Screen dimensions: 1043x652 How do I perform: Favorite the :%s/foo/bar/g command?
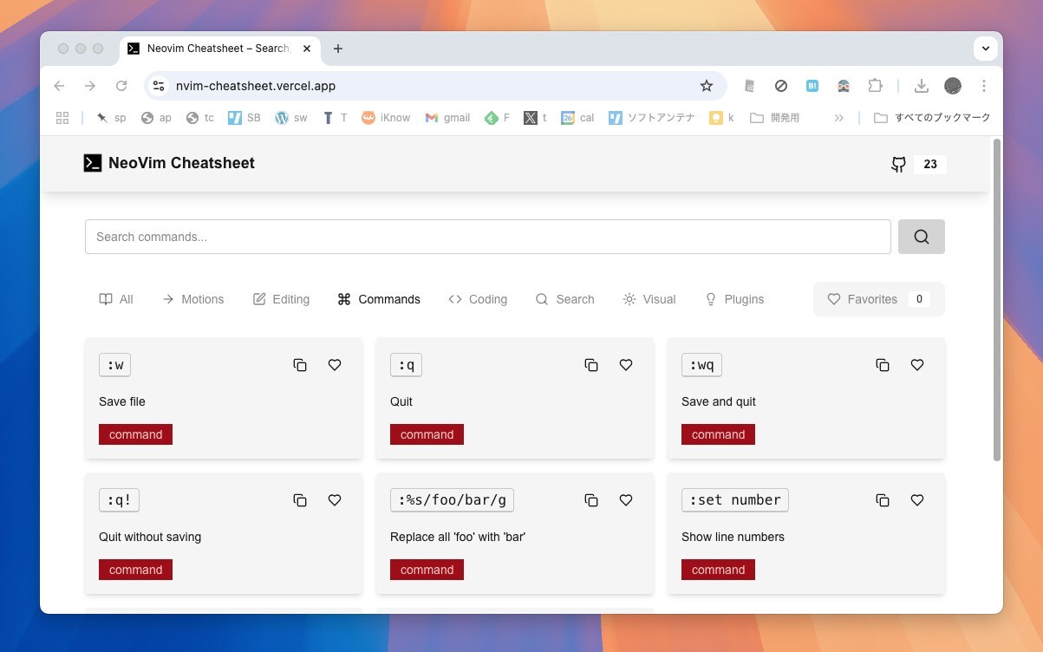(626, 500)
